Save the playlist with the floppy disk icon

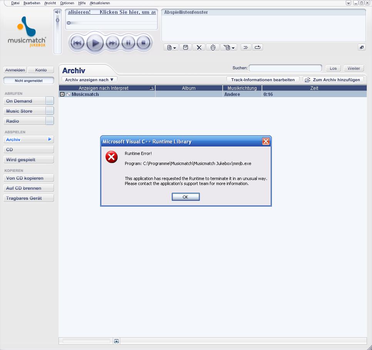tap(186, 47)
